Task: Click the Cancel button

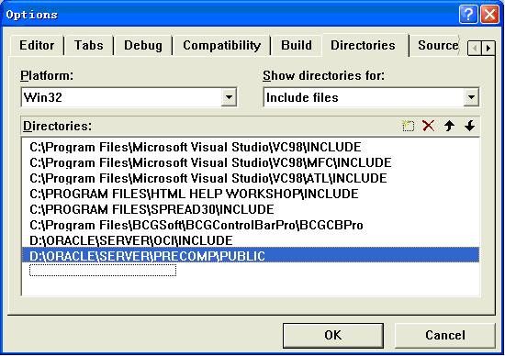Action: (x=445, y=336)
